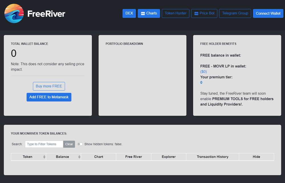
Task: Open the Price Bot page
Action: pos(204,13)
